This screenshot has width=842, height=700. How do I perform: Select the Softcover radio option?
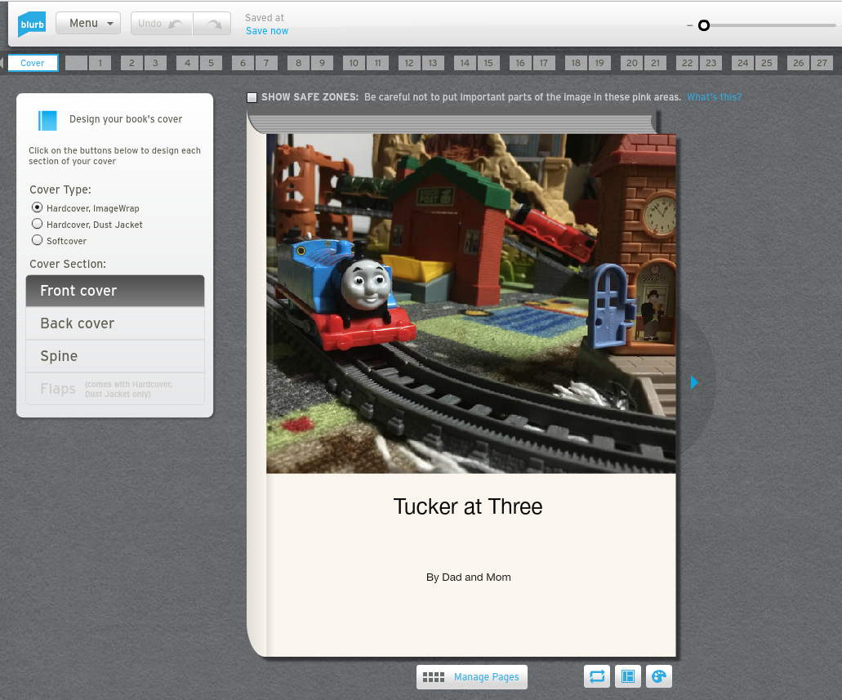click(x=37, y=240)
